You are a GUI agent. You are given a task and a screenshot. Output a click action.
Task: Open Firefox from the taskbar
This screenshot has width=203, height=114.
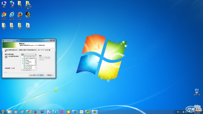point(36,112)
